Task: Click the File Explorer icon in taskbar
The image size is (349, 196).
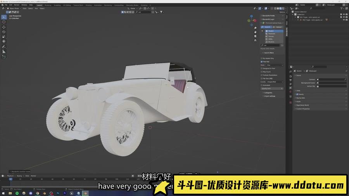Action: [x=10, y=193]
